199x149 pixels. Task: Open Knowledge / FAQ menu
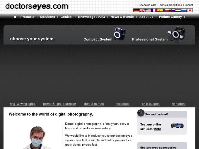tap(91, 17)
